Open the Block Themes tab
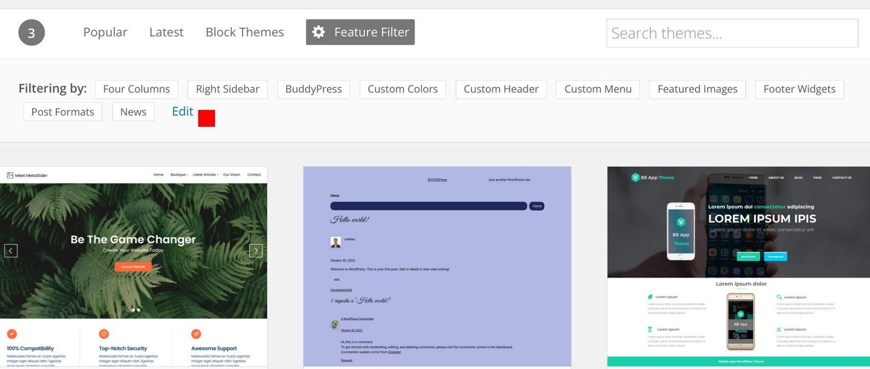Screen dimensions: 870x369 (245, 33)
